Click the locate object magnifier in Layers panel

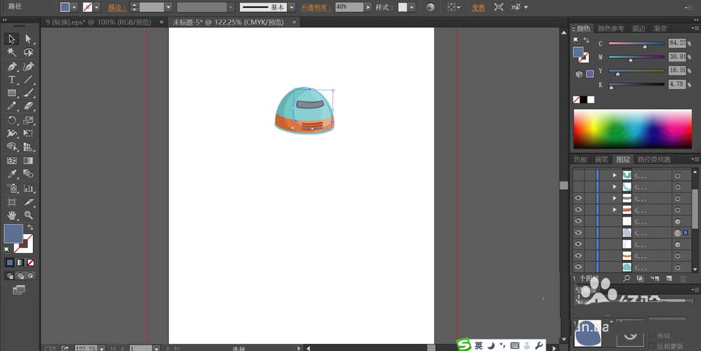pyautogui.click(x=626, y=278)
